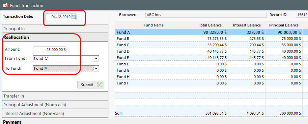Select the Fund C row
308x124 pixels.
(x=211, y=45)
